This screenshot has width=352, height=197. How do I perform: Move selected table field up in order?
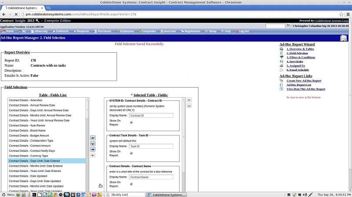pyautogui.click(x=189, y=100)
